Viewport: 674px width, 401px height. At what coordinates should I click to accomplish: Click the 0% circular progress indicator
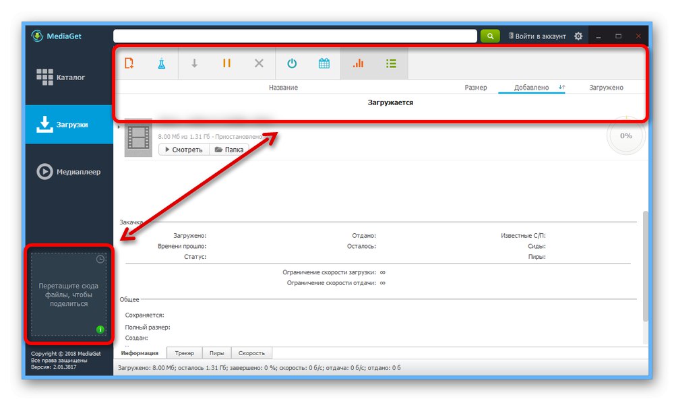[626, 136]
